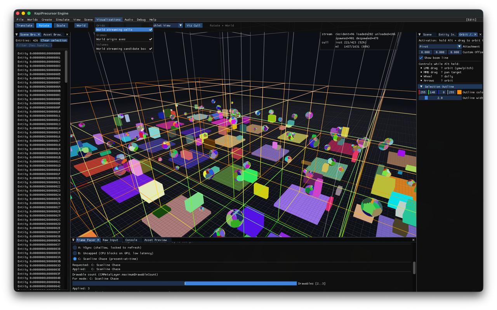Click the blue channel value 0
The width and height of the screenshot is (497, 310).
442,92
